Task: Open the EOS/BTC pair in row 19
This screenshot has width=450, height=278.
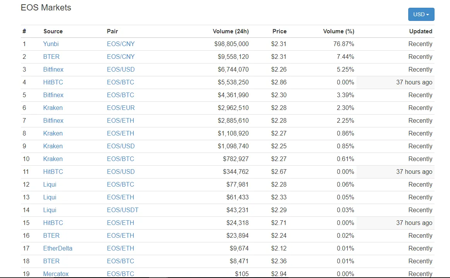Action: tap(121, 274)
